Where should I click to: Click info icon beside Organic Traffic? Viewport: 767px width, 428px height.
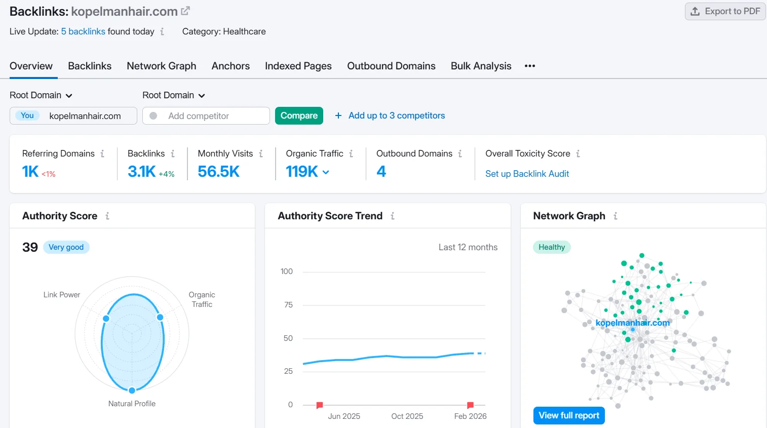tap(351, 153)
